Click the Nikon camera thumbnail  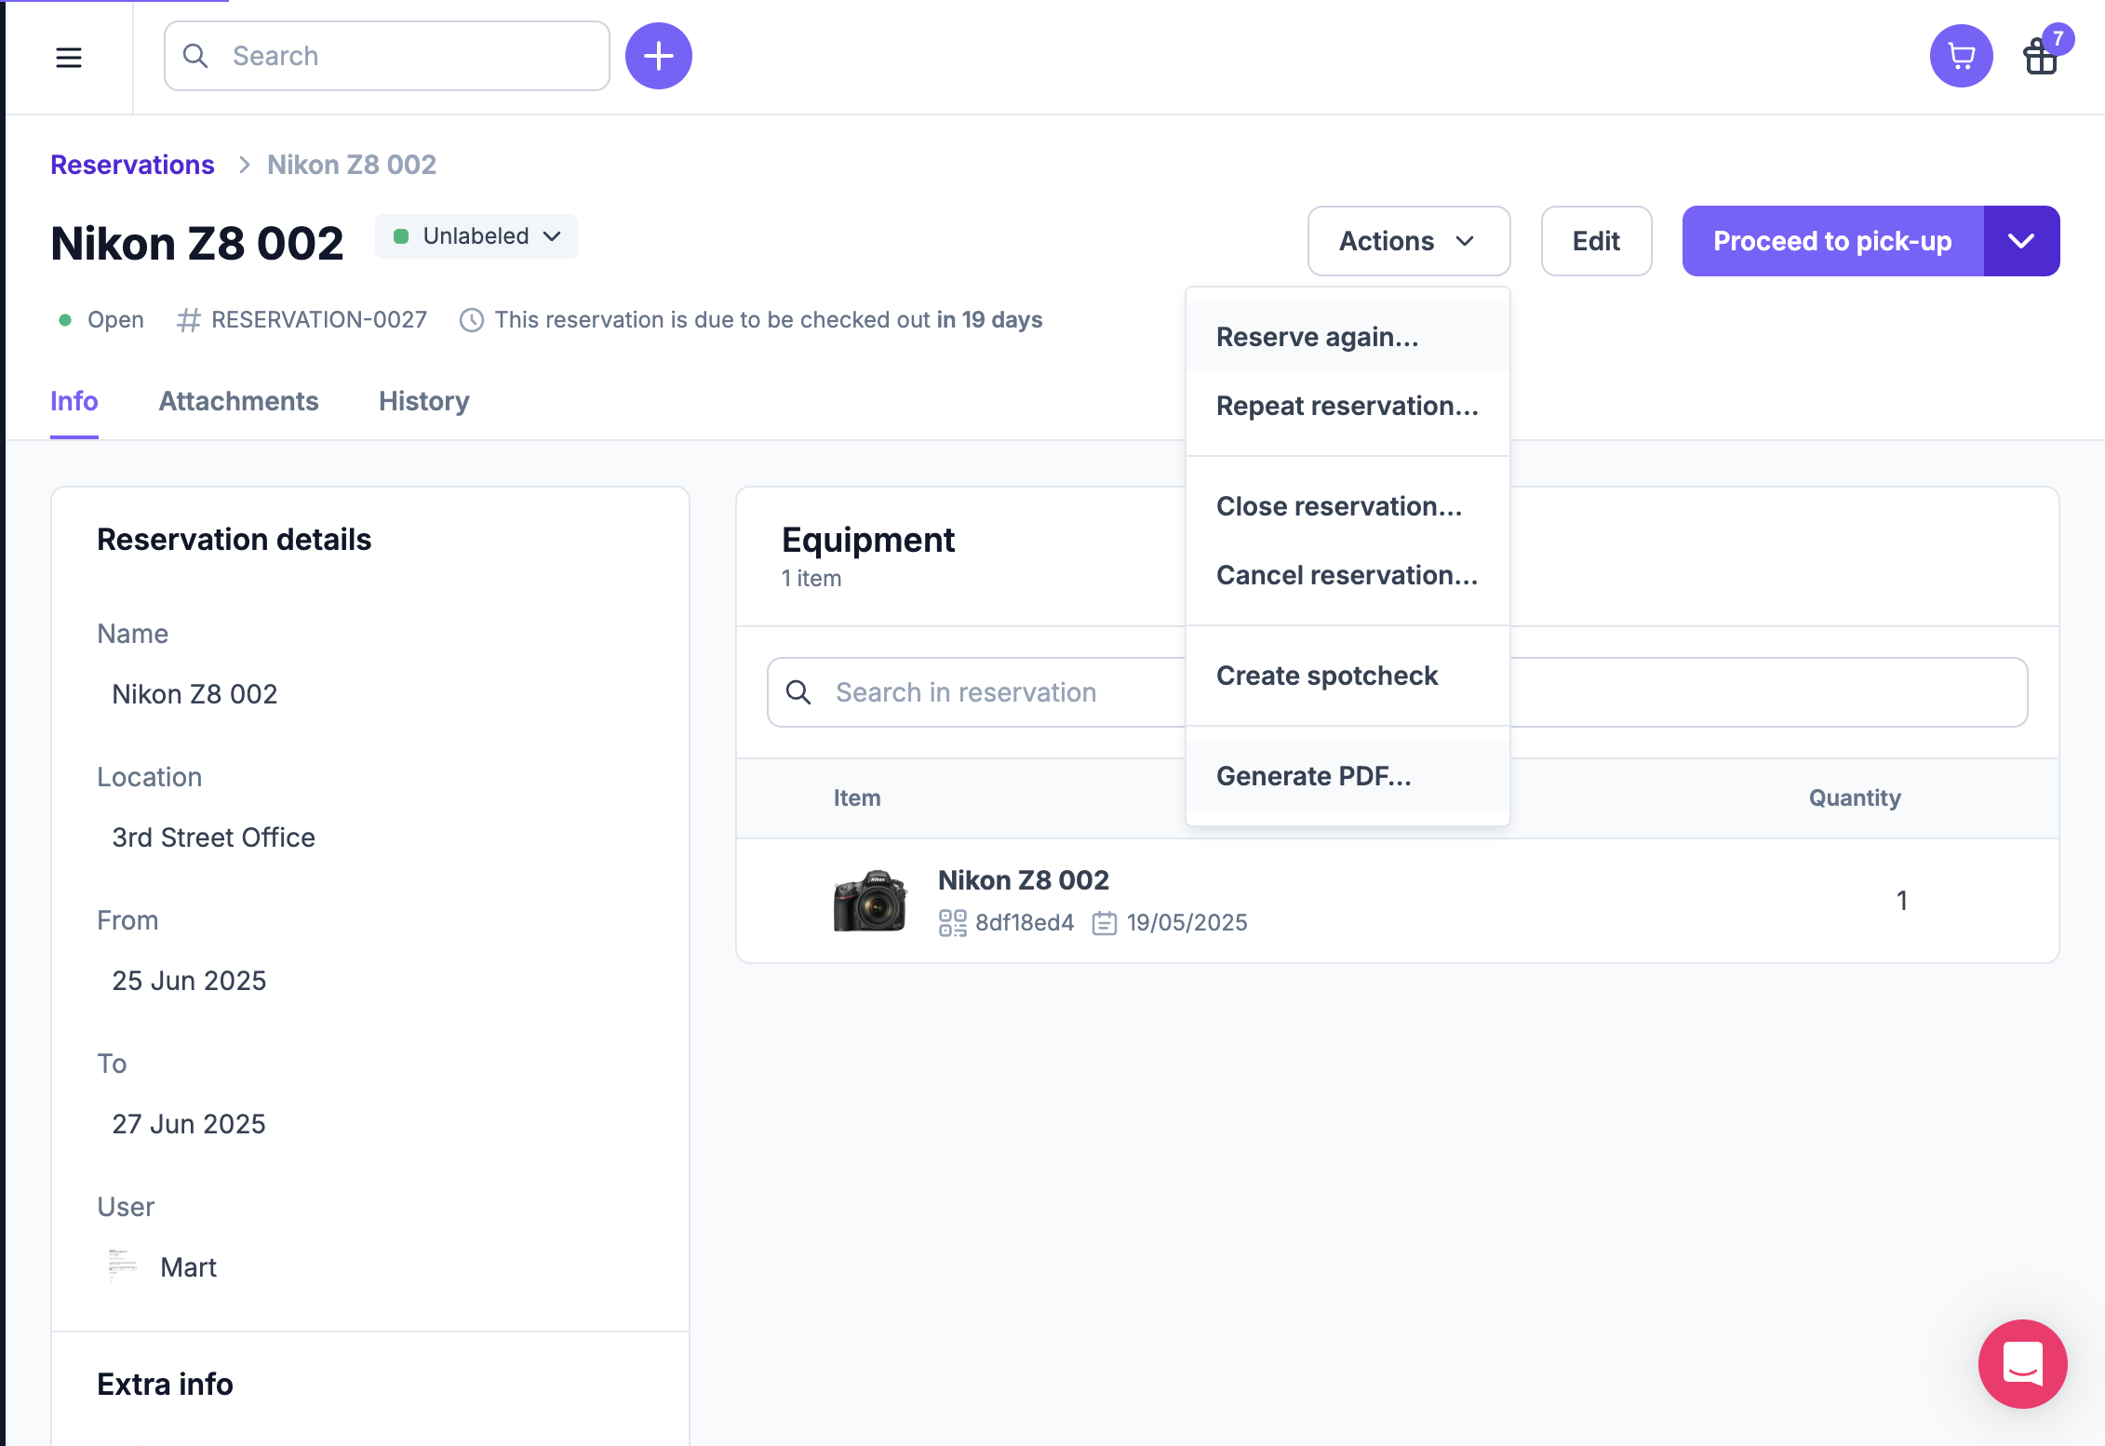[869, 900]
